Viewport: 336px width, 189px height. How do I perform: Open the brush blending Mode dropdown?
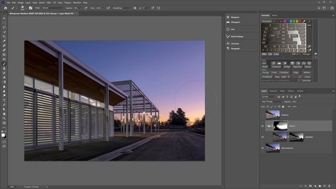point(52,8)
